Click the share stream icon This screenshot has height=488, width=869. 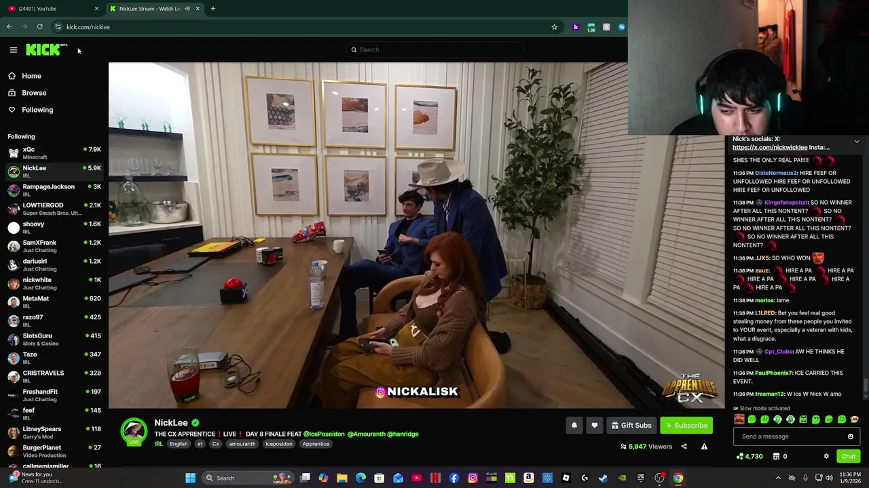click(684, 447)
